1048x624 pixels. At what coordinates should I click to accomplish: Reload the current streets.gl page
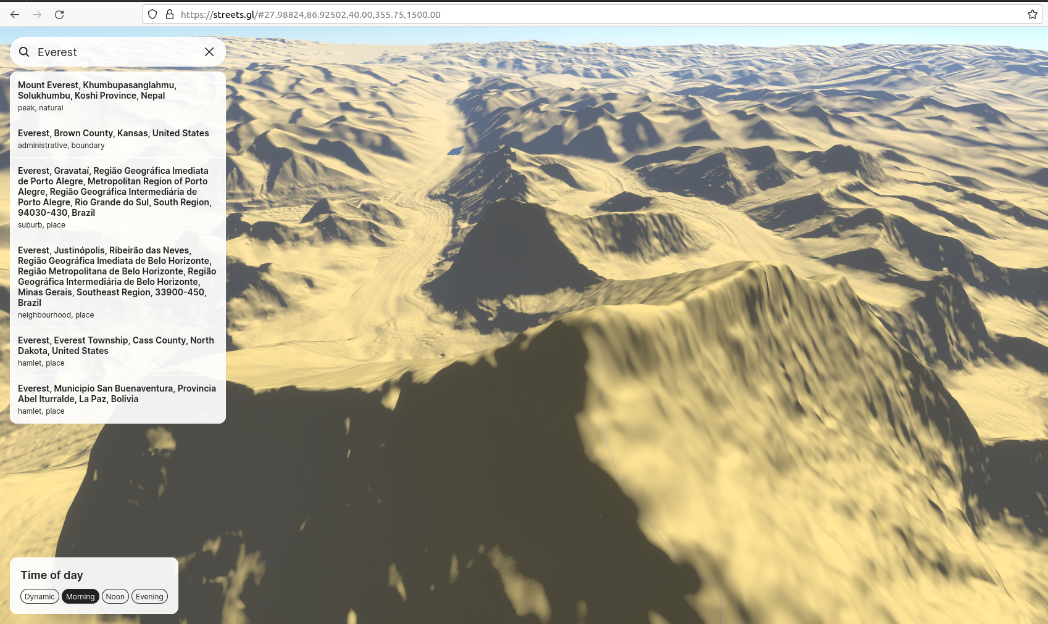click(x=60, y=15)
